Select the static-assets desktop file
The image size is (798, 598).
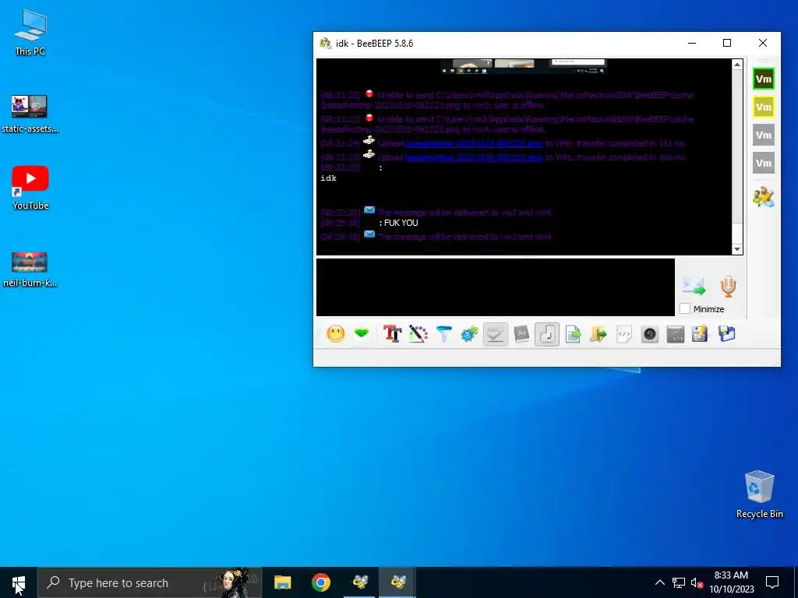point(30,114)
